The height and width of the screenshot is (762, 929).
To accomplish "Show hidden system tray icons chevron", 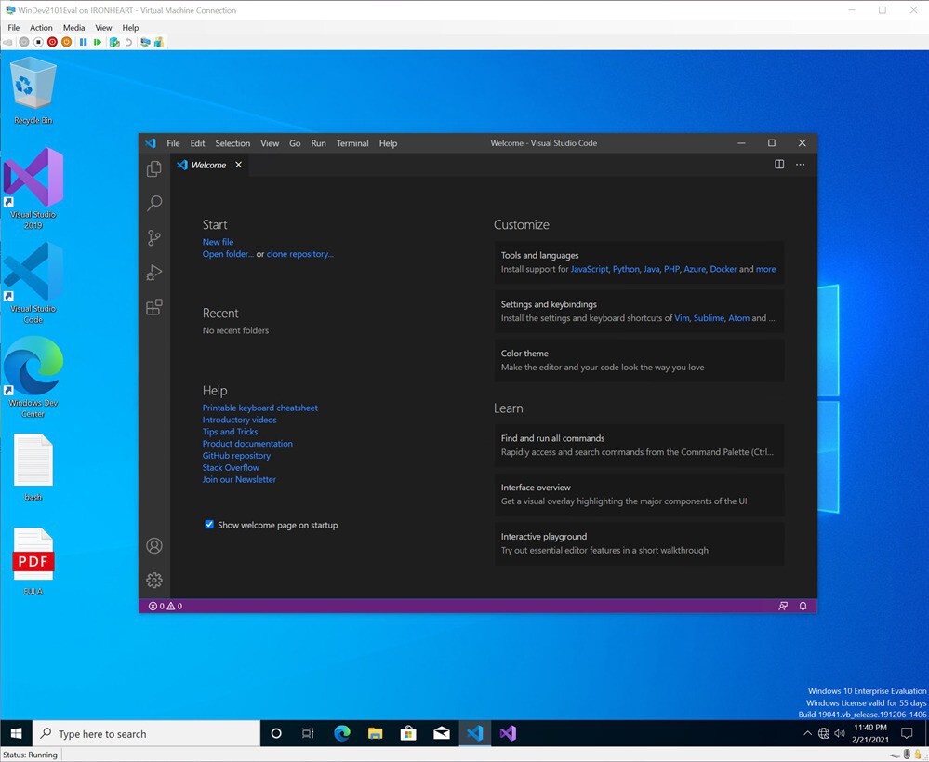I will point(806,733).
